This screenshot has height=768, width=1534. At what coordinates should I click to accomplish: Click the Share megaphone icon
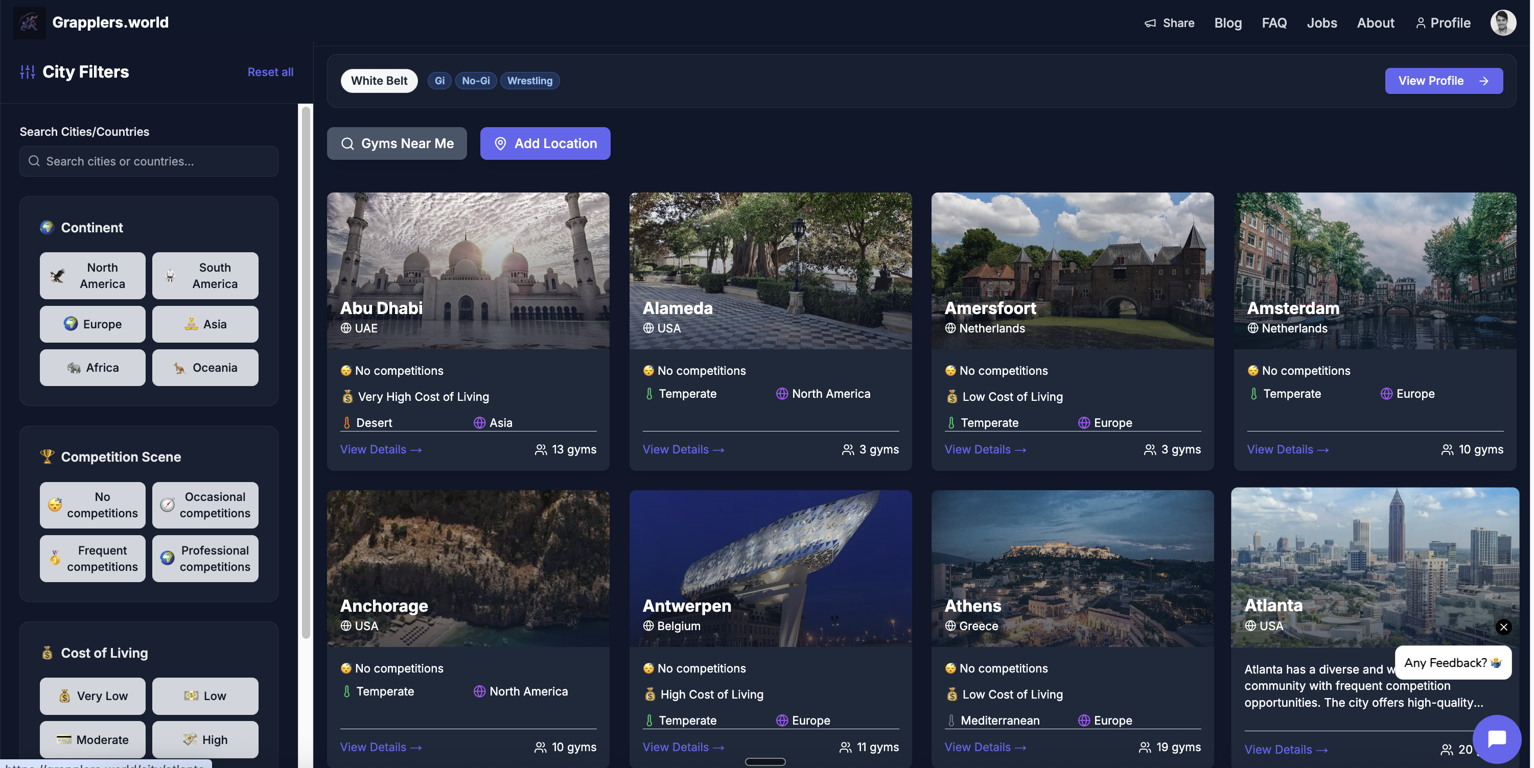click(x=1150, y=23)
